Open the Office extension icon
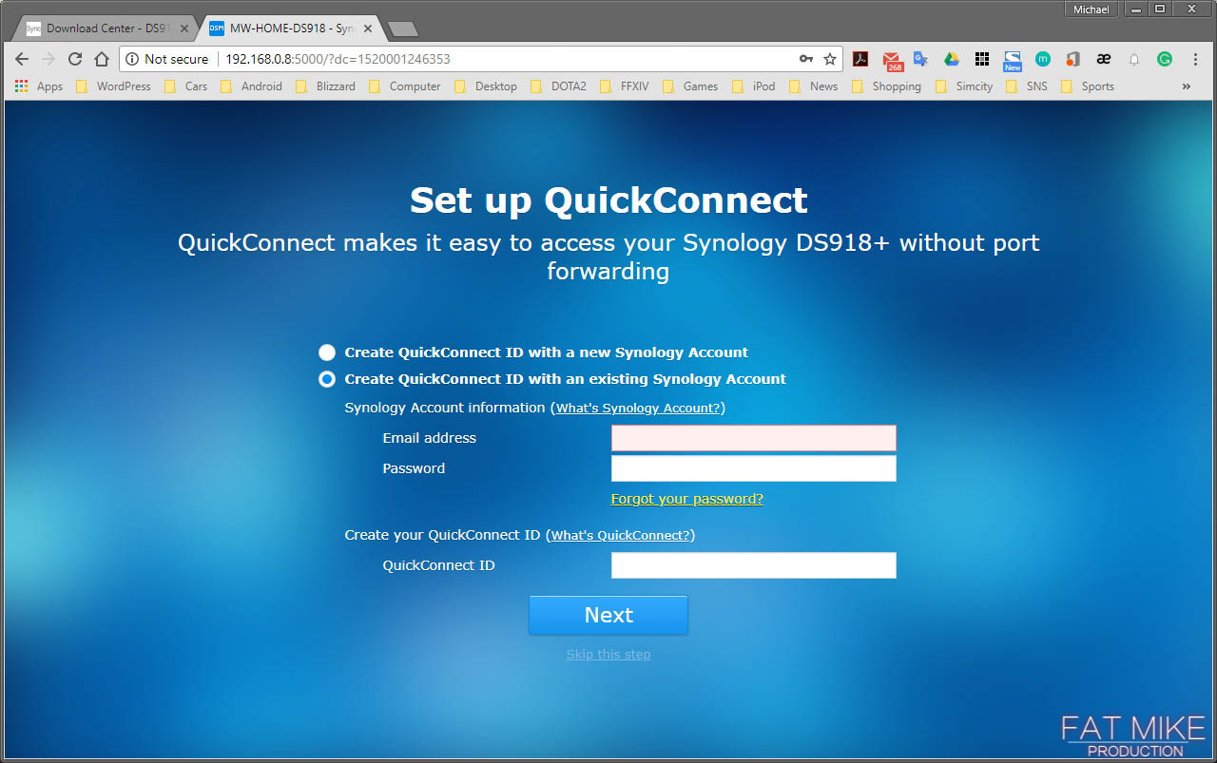Viewport: 1217px width, 763px height. point(1072,59)
